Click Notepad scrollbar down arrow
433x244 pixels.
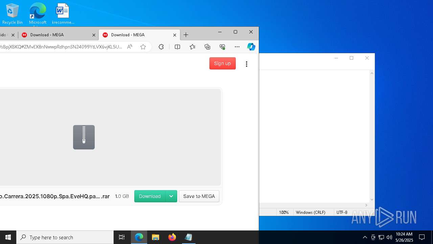[x=372, y=200]
